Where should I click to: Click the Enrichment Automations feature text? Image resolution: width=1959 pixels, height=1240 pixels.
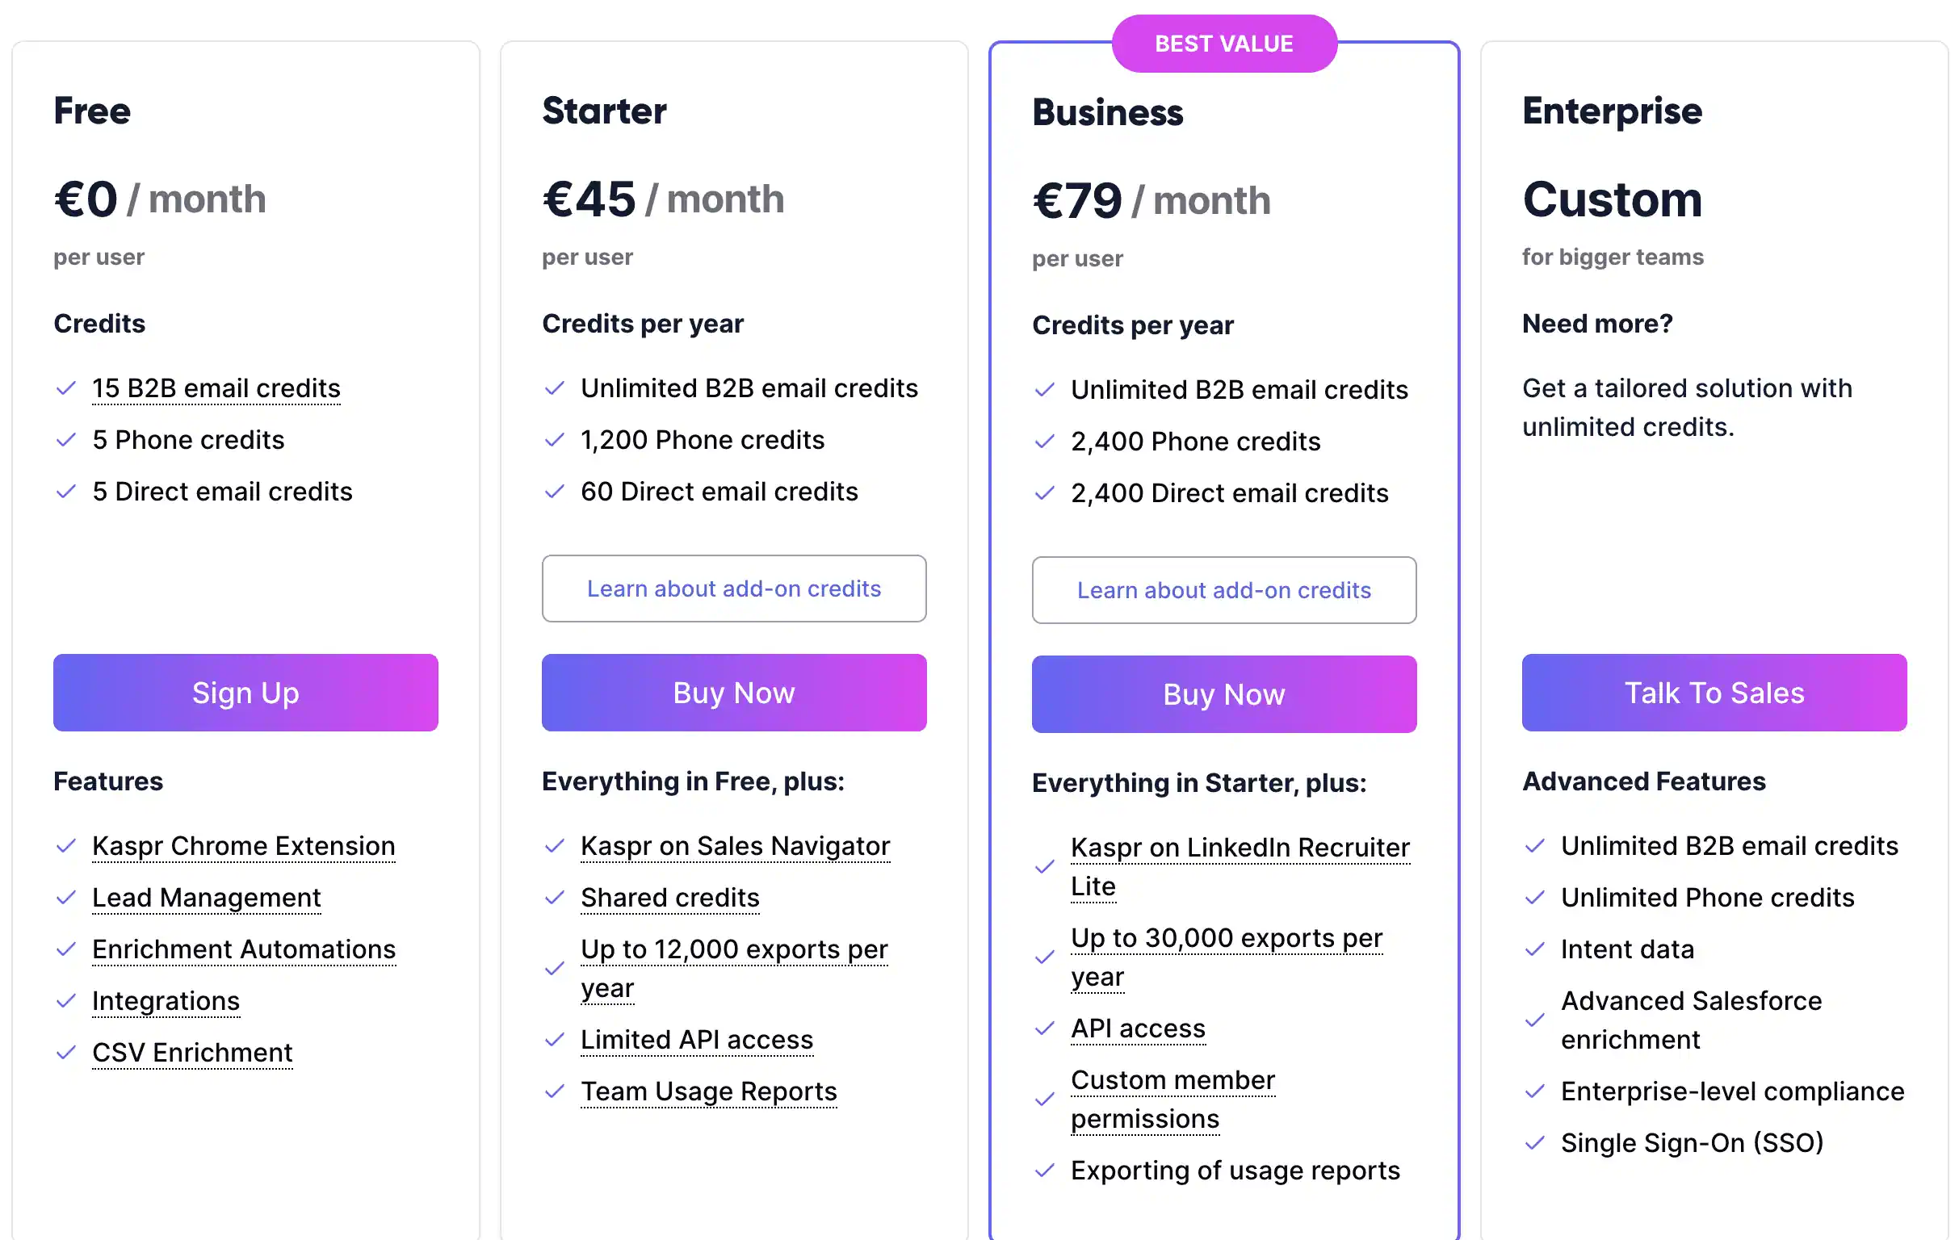pyautogui.click(x=243, y=949)
